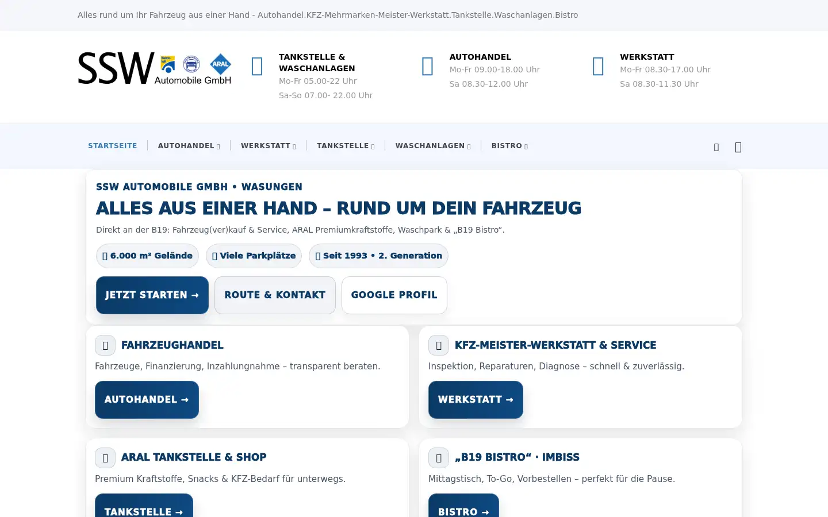
Task: Click the ARAL Tankstelle & Shop card icon
Action: [x=105, y=458]
